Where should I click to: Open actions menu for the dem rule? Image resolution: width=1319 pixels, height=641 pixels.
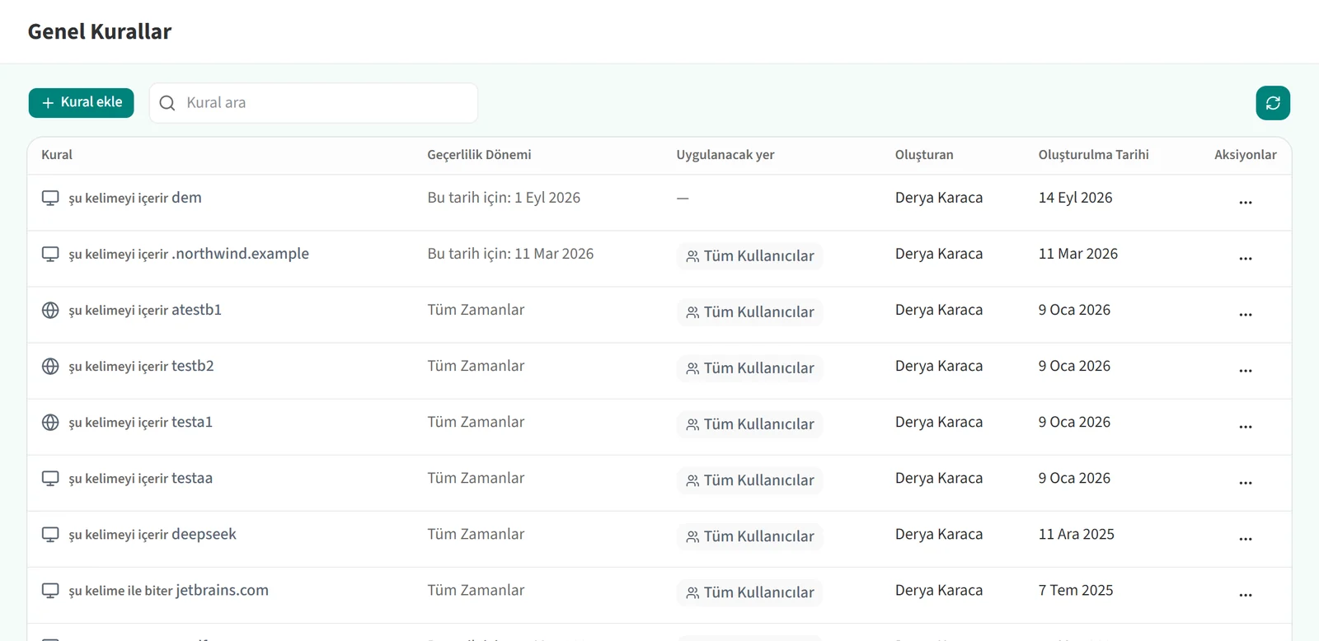tap(1245, 202)
